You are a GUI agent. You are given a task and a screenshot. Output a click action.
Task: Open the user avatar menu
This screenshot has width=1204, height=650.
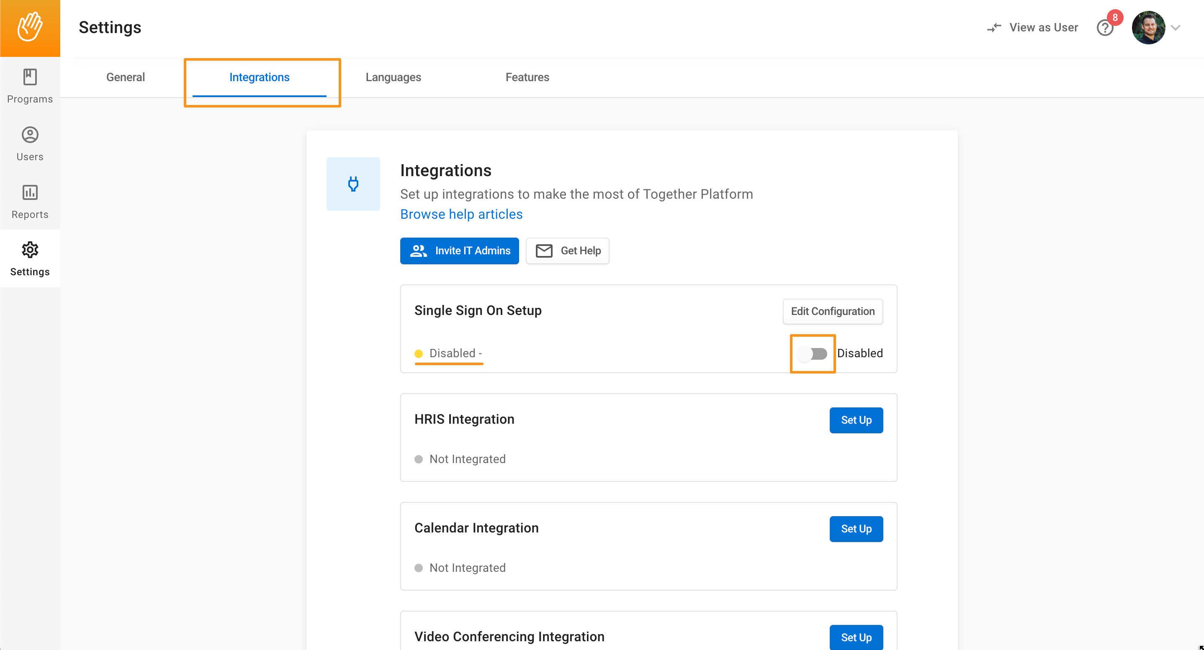[1148, 28]
